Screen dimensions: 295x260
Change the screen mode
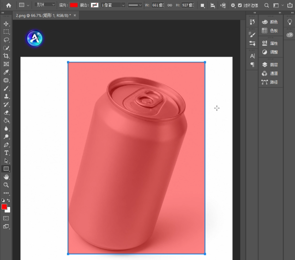pyautogui.click(x=6, y=227)
